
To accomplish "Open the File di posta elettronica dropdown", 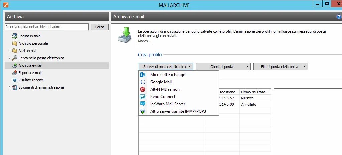I will coord(281,67).
